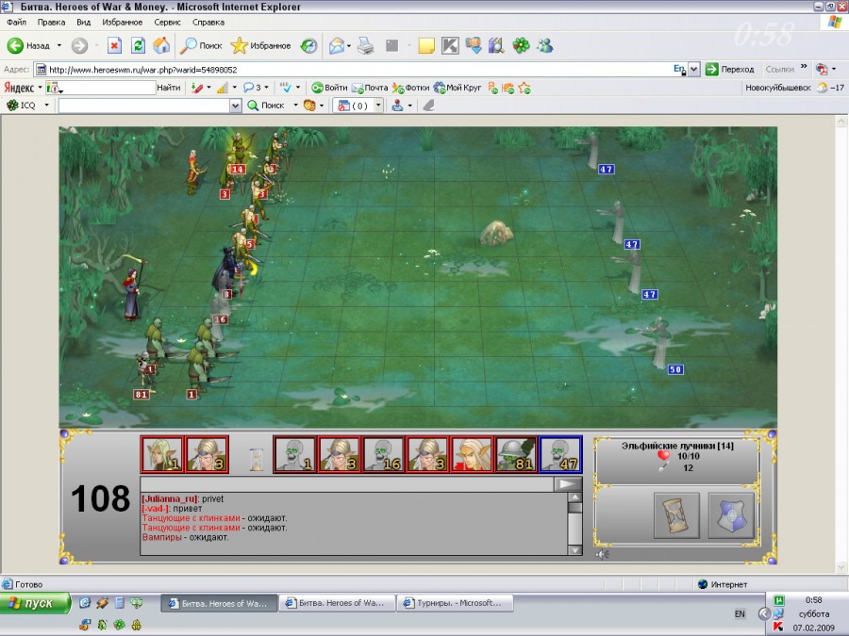
Task: Open the Файл menu
Action: [17, 23]
